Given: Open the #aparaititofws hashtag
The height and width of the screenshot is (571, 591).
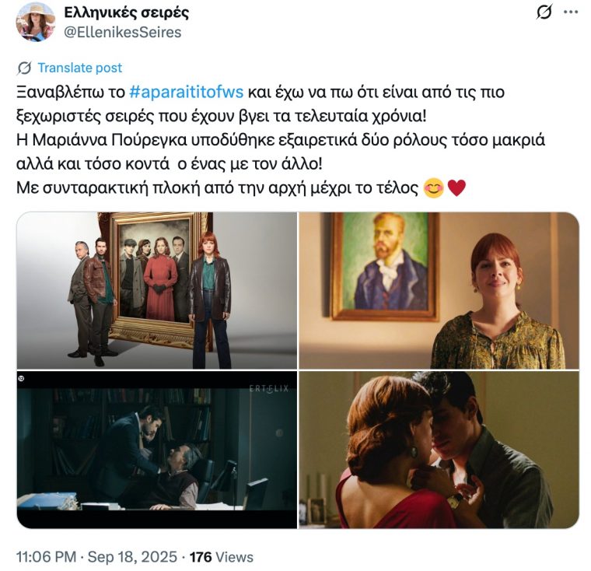Looking at the screenshot, I should (186, 92).
